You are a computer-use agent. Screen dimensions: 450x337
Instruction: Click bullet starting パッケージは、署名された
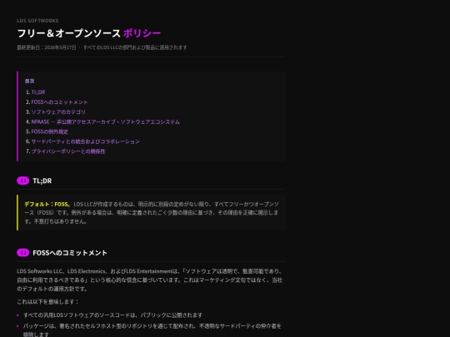pyautogui.click(x=152, y=330)
